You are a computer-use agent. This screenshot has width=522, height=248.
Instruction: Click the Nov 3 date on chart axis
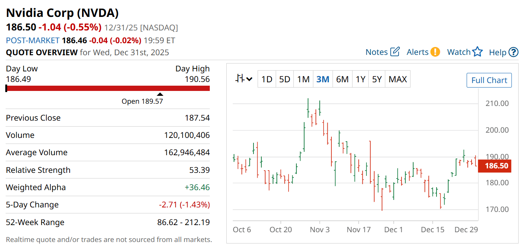coord(320,230)
